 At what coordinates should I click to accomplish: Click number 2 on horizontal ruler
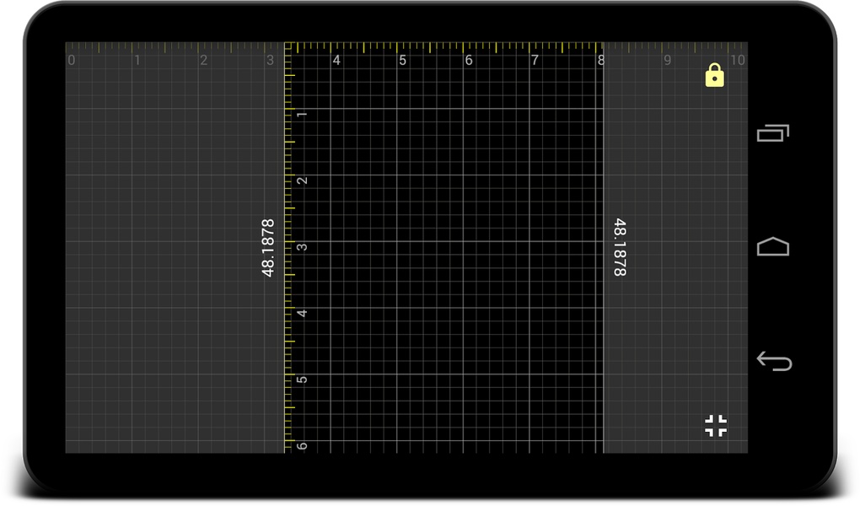tap(203, 61)
